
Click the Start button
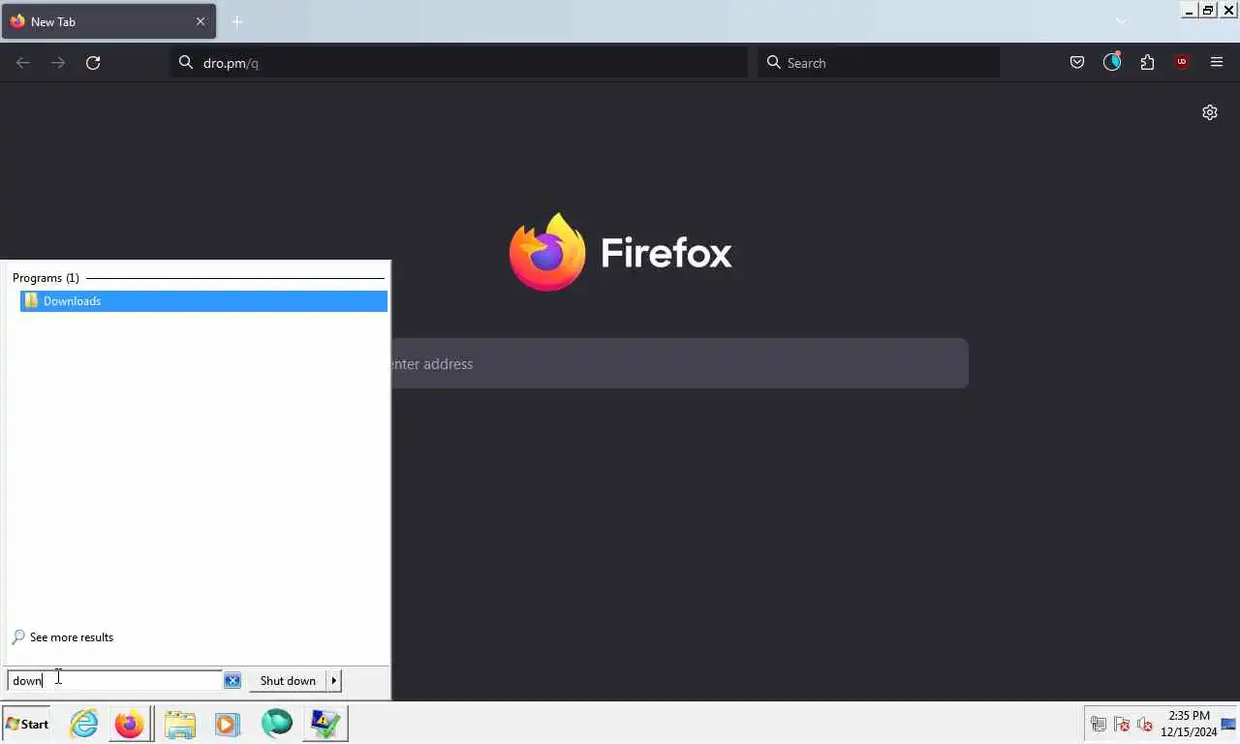click(27, 724)
